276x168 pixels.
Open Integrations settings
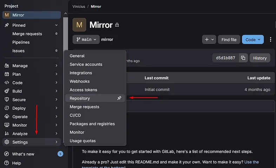coord(95,73)
